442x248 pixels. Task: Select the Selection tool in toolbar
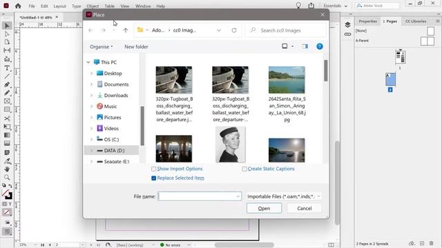pyautogui.click(x=7, y=26)
